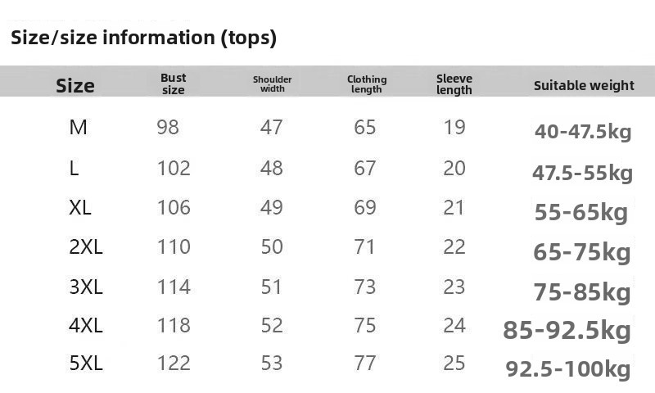Select the Sleeve length header
The image size is (655, 393).
point(454,84)
